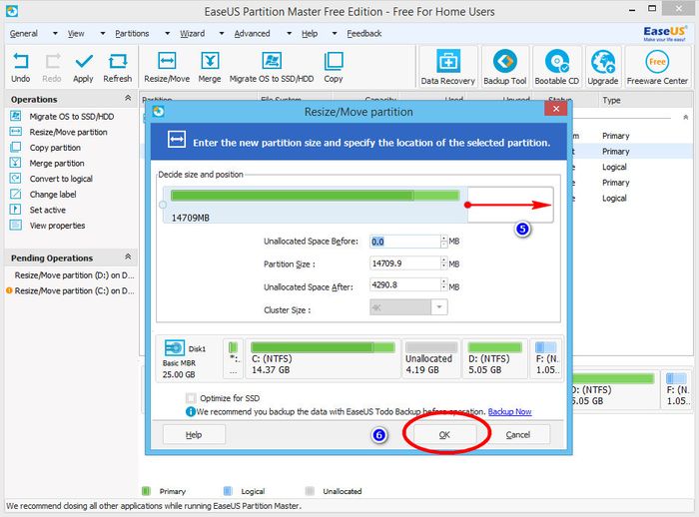699x517 pixels.
Task: Expand the Advanced menu dropdown arrow
Action: [289, 33]
